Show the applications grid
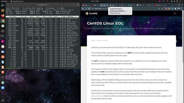Viewport: 184px width, 103px height. tap(3, 100)
